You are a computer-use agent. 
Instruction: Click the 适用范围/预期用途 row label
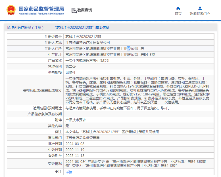47,108
